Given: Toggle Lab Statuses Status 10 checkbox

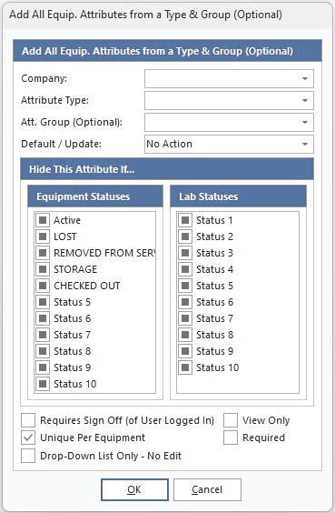Looking at the screenshot, I should (x=185, y=367).
